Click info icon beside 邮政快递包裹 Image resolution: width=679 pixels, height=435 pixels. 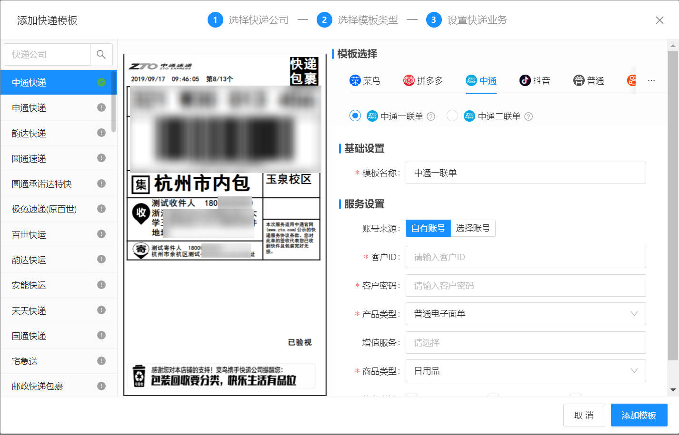tap(101, 386)
